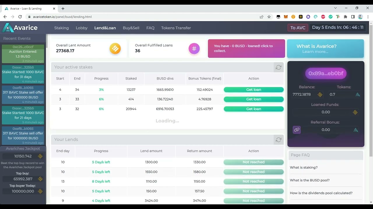This screenshot has width=373, height=209.
Task: Click the BUSD icon beside Top buyer Today 100000.000
Action: tap(40, 191)
